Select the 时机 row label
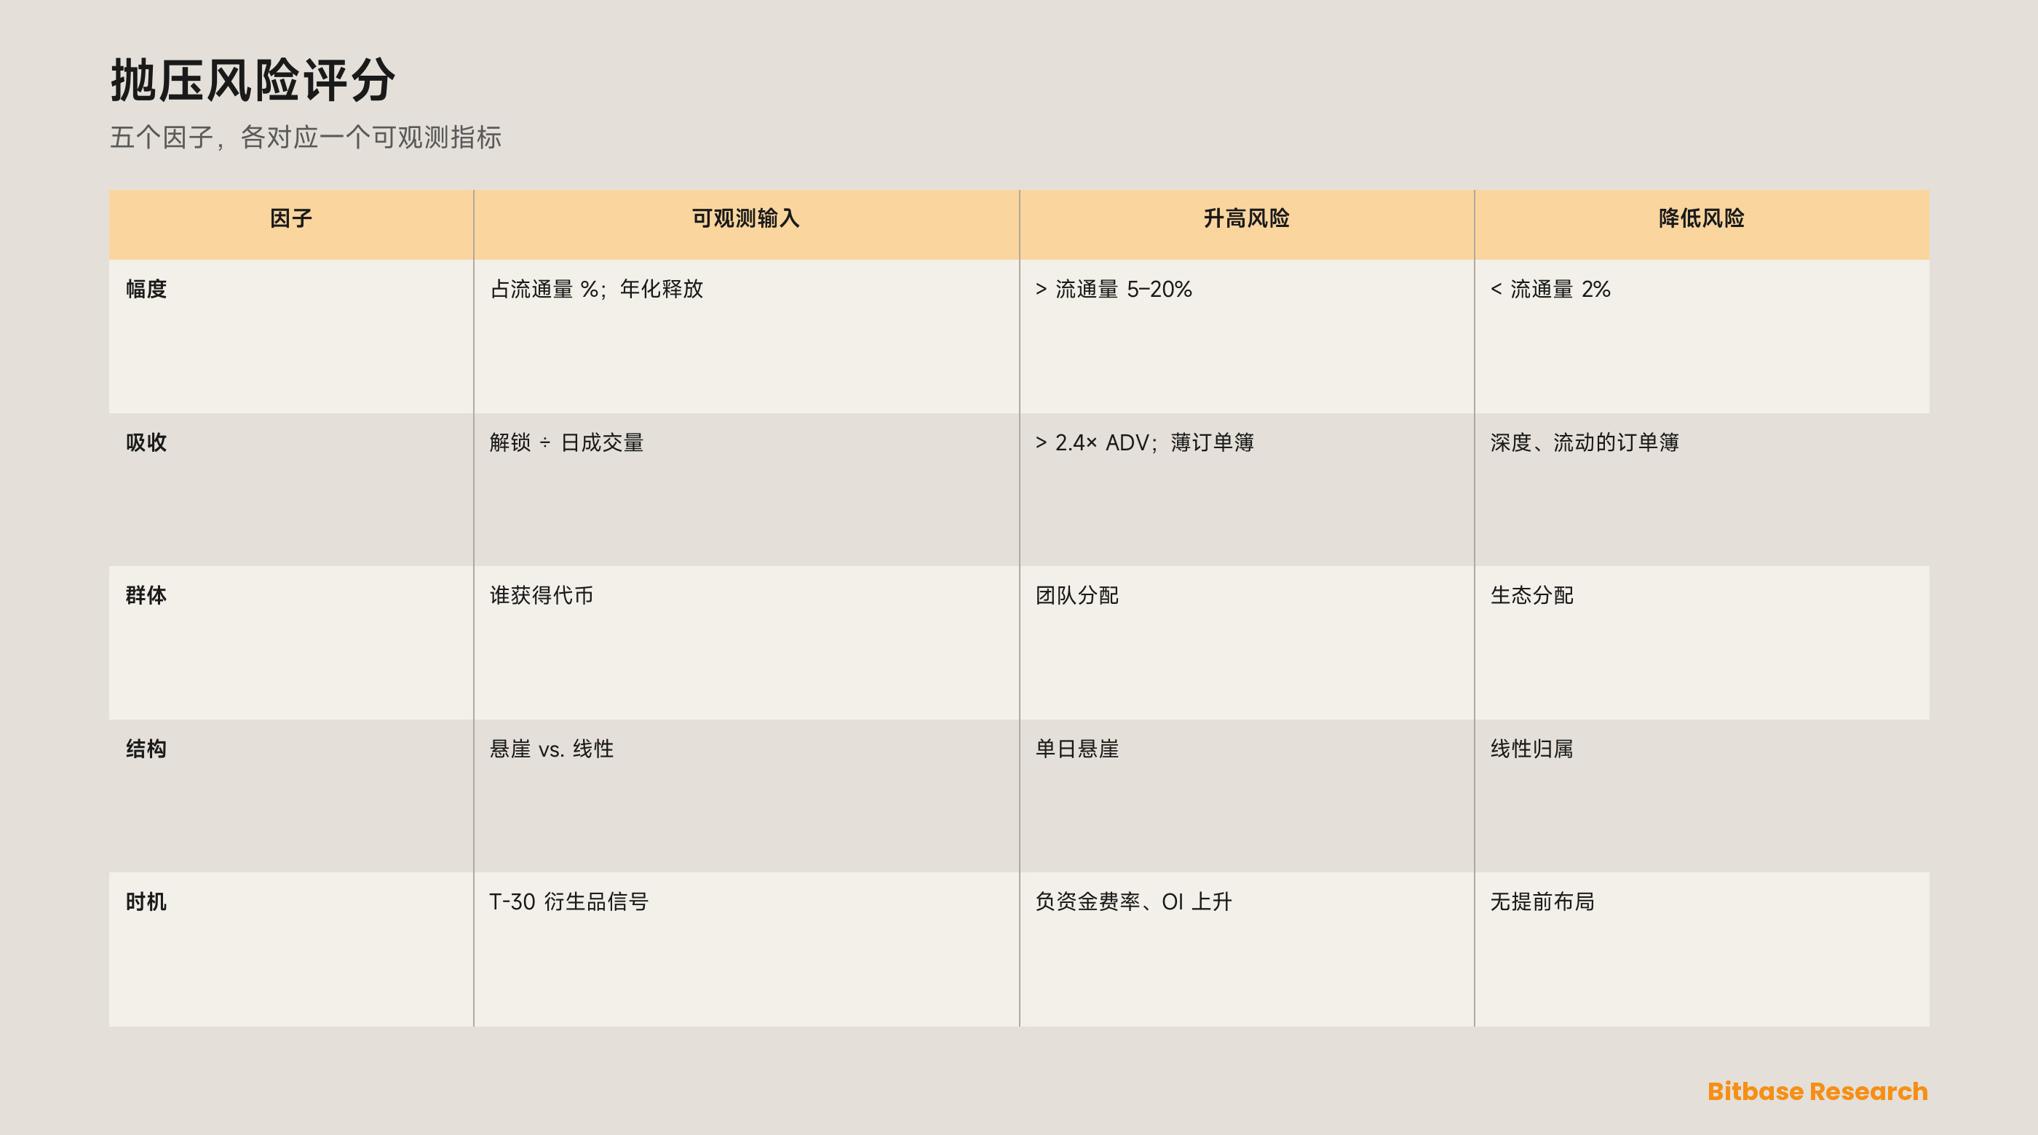 tap(146, 901)
